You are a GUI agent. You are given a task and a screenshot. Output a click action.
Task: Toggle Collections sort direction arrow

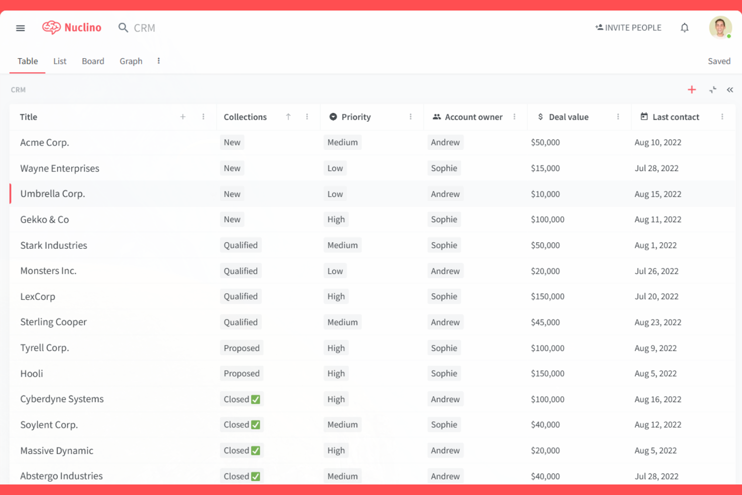click(x=288, y=117)
